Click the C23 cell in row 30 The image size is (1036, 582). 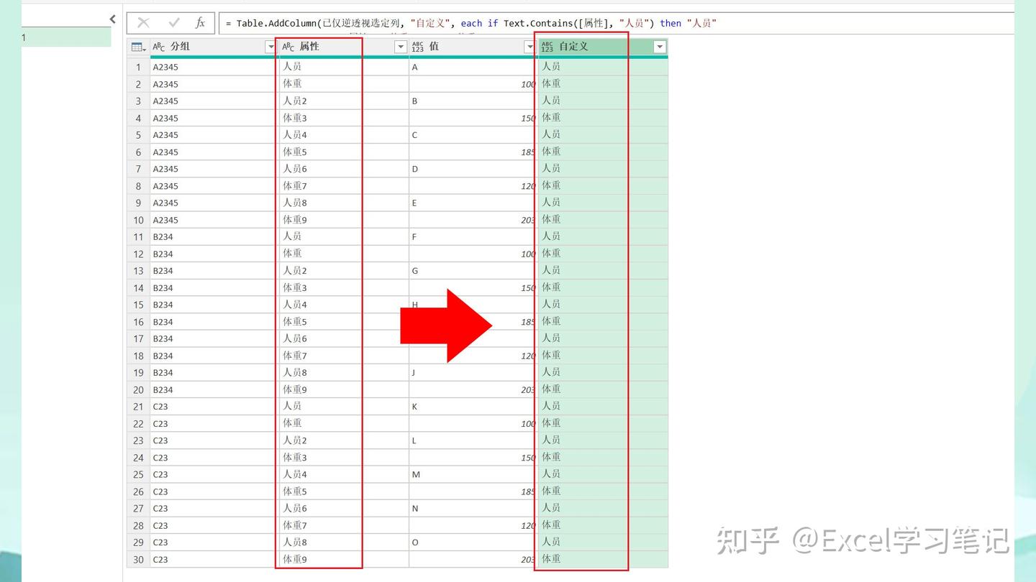214,560
